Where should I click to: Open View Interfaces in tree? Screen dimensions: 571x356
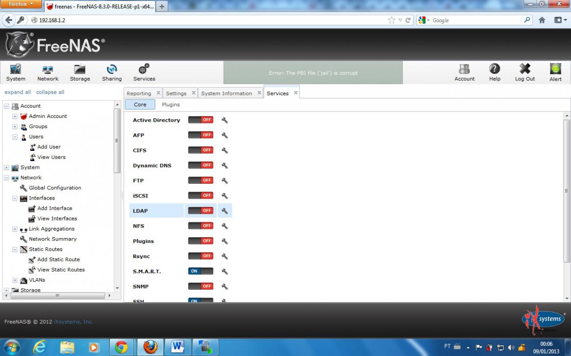coord(57,218)
